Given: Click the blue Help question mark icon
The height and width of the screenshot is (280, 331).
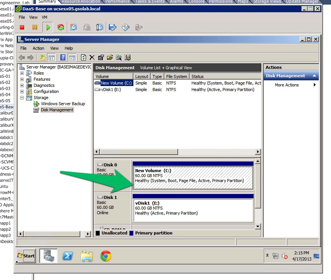Looking at the screenshot, I should (63, 57).
